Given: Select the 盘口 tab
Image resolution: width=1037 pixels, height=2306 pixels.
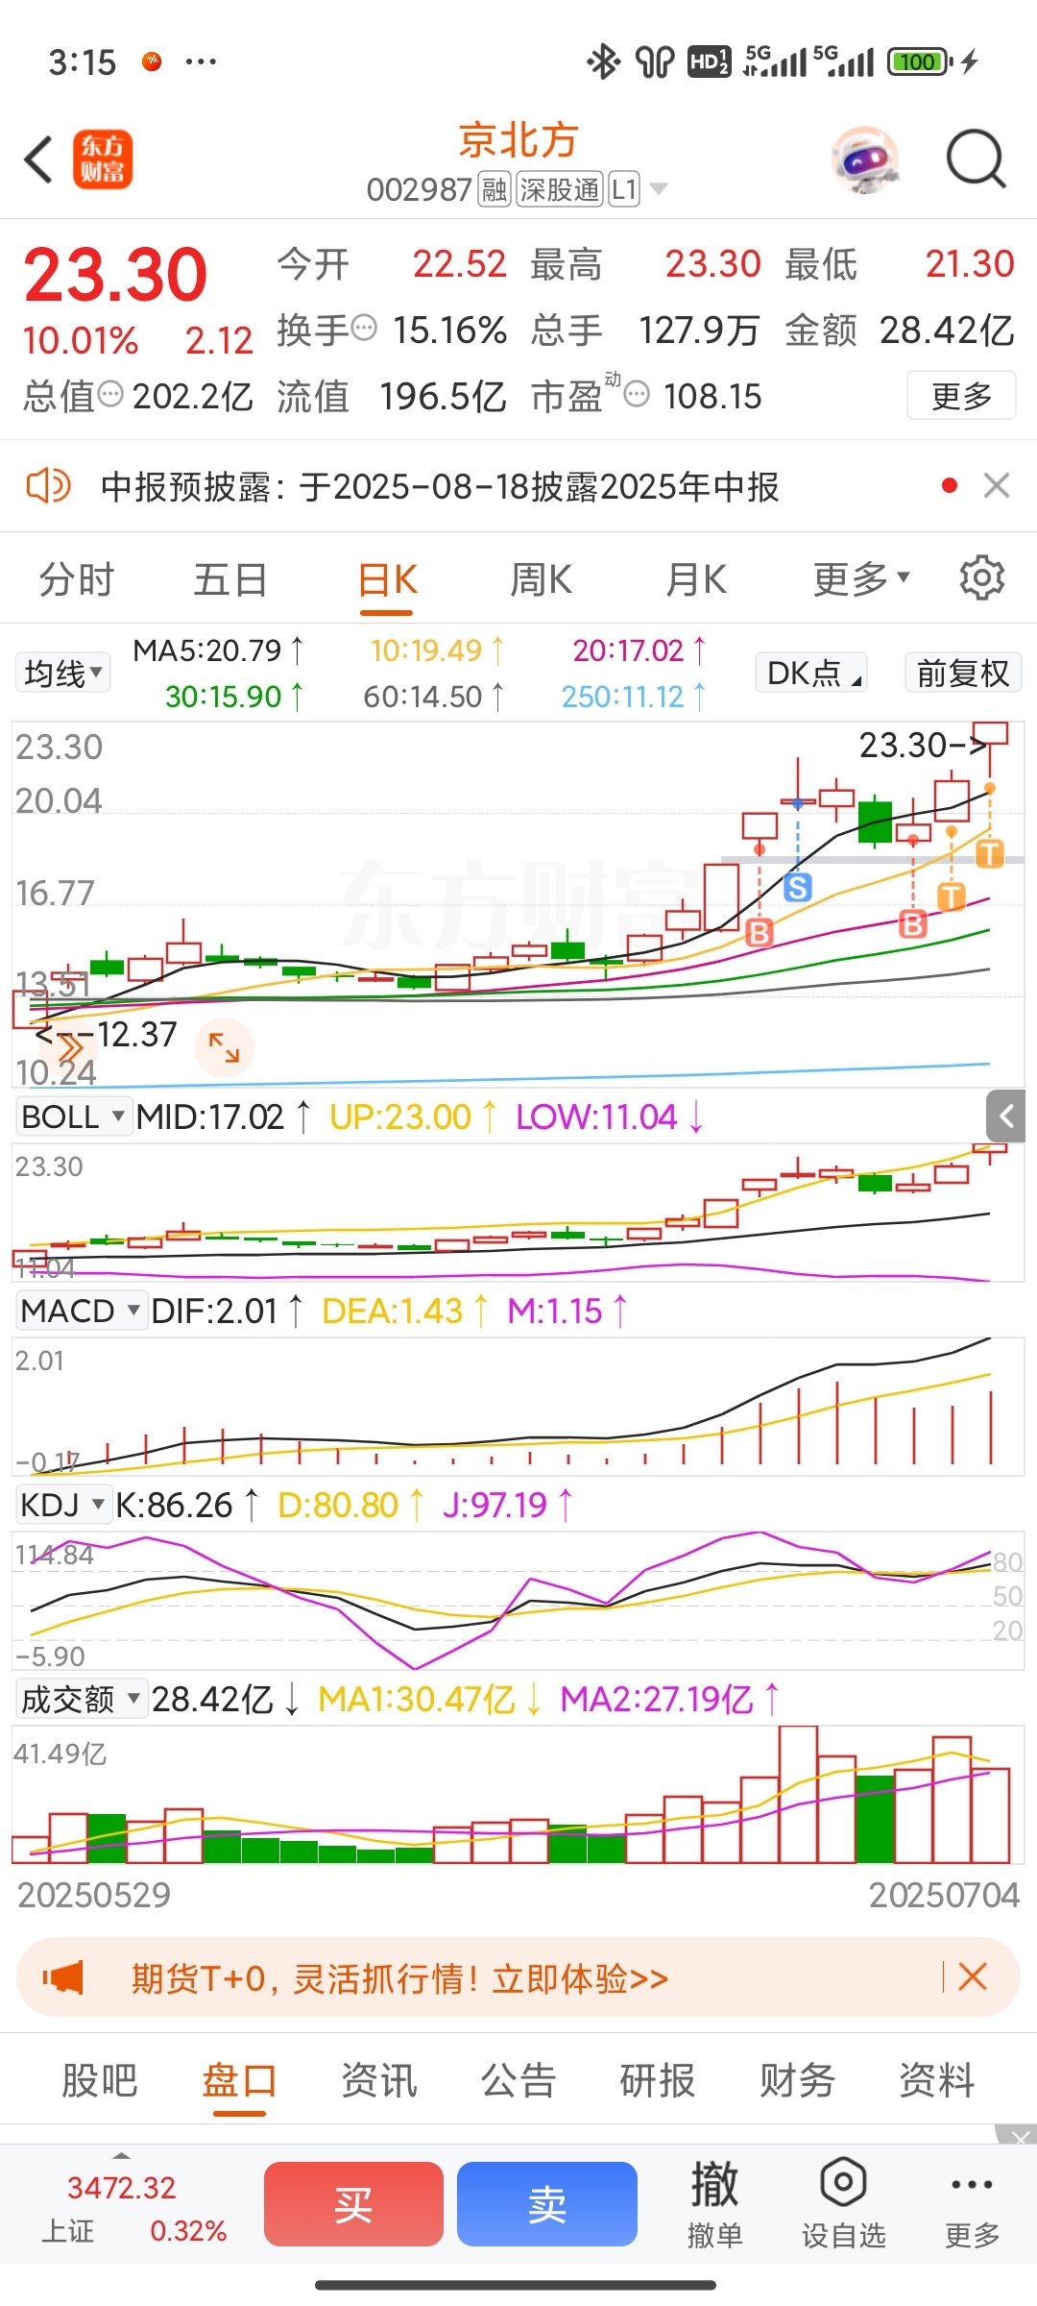Looking at the screenshot, I should coord(239,2080).
